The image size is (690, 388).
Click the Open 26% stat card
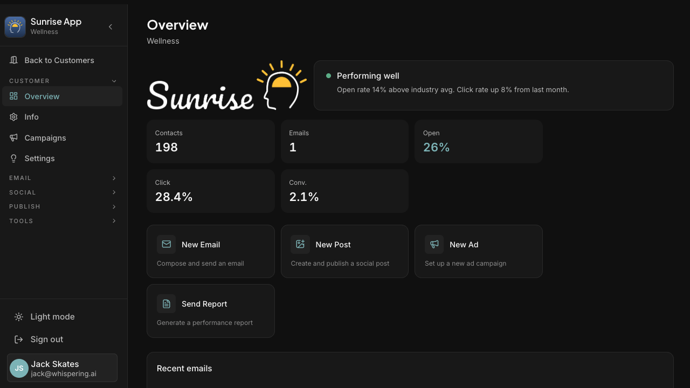[479, 141]
